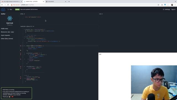The height and width of the screenshot is (100, 177).
Task: Click the checkBalance function code line
Action: coord(34,67)
